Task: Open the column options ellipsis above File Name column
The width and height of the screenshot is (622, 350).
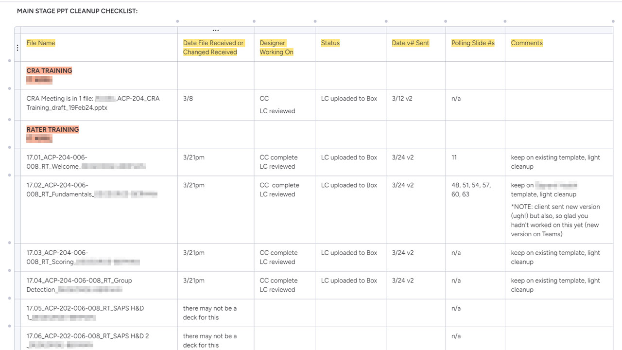Action: point(216,30)
